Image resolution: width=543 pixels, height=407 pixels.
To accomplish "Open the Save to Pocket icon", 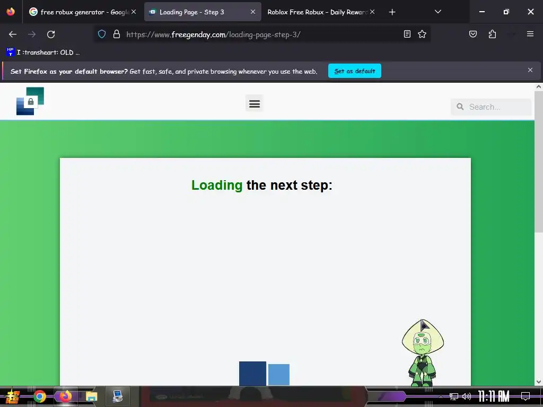I will pyautogui.click(x=472, y=34).
